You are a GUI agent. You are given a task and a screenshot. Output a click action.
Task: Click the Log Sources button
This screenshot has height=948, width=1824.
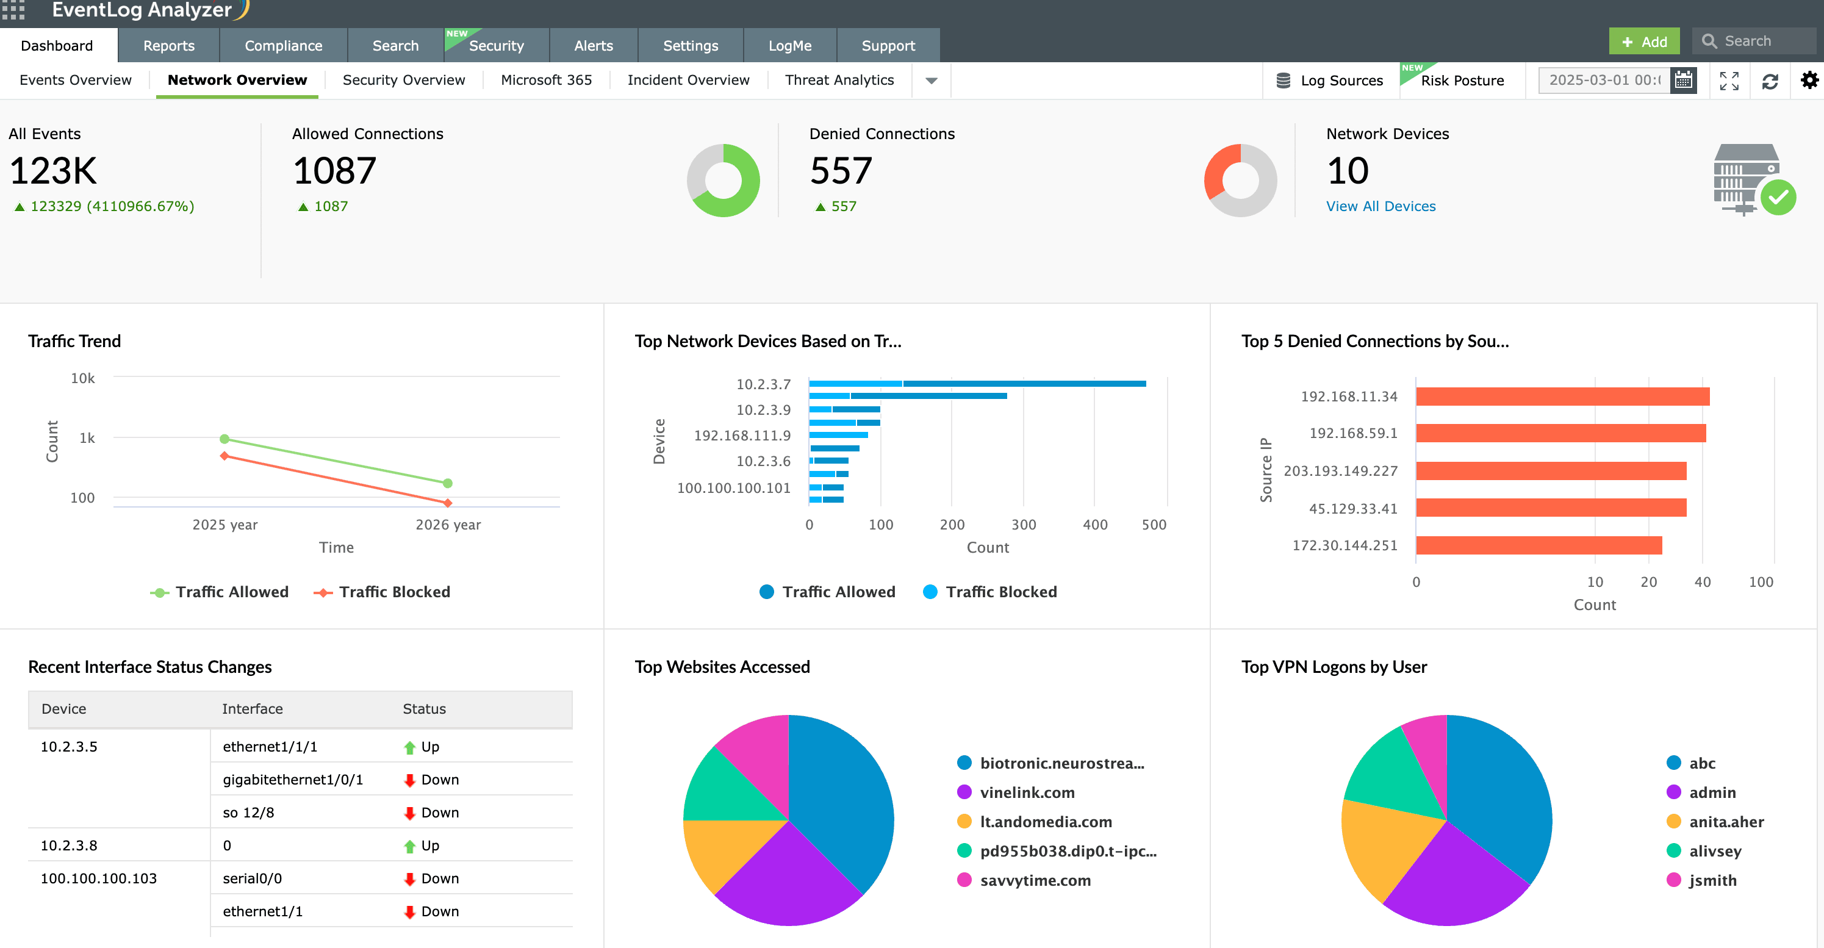[x=1329, y=81]
